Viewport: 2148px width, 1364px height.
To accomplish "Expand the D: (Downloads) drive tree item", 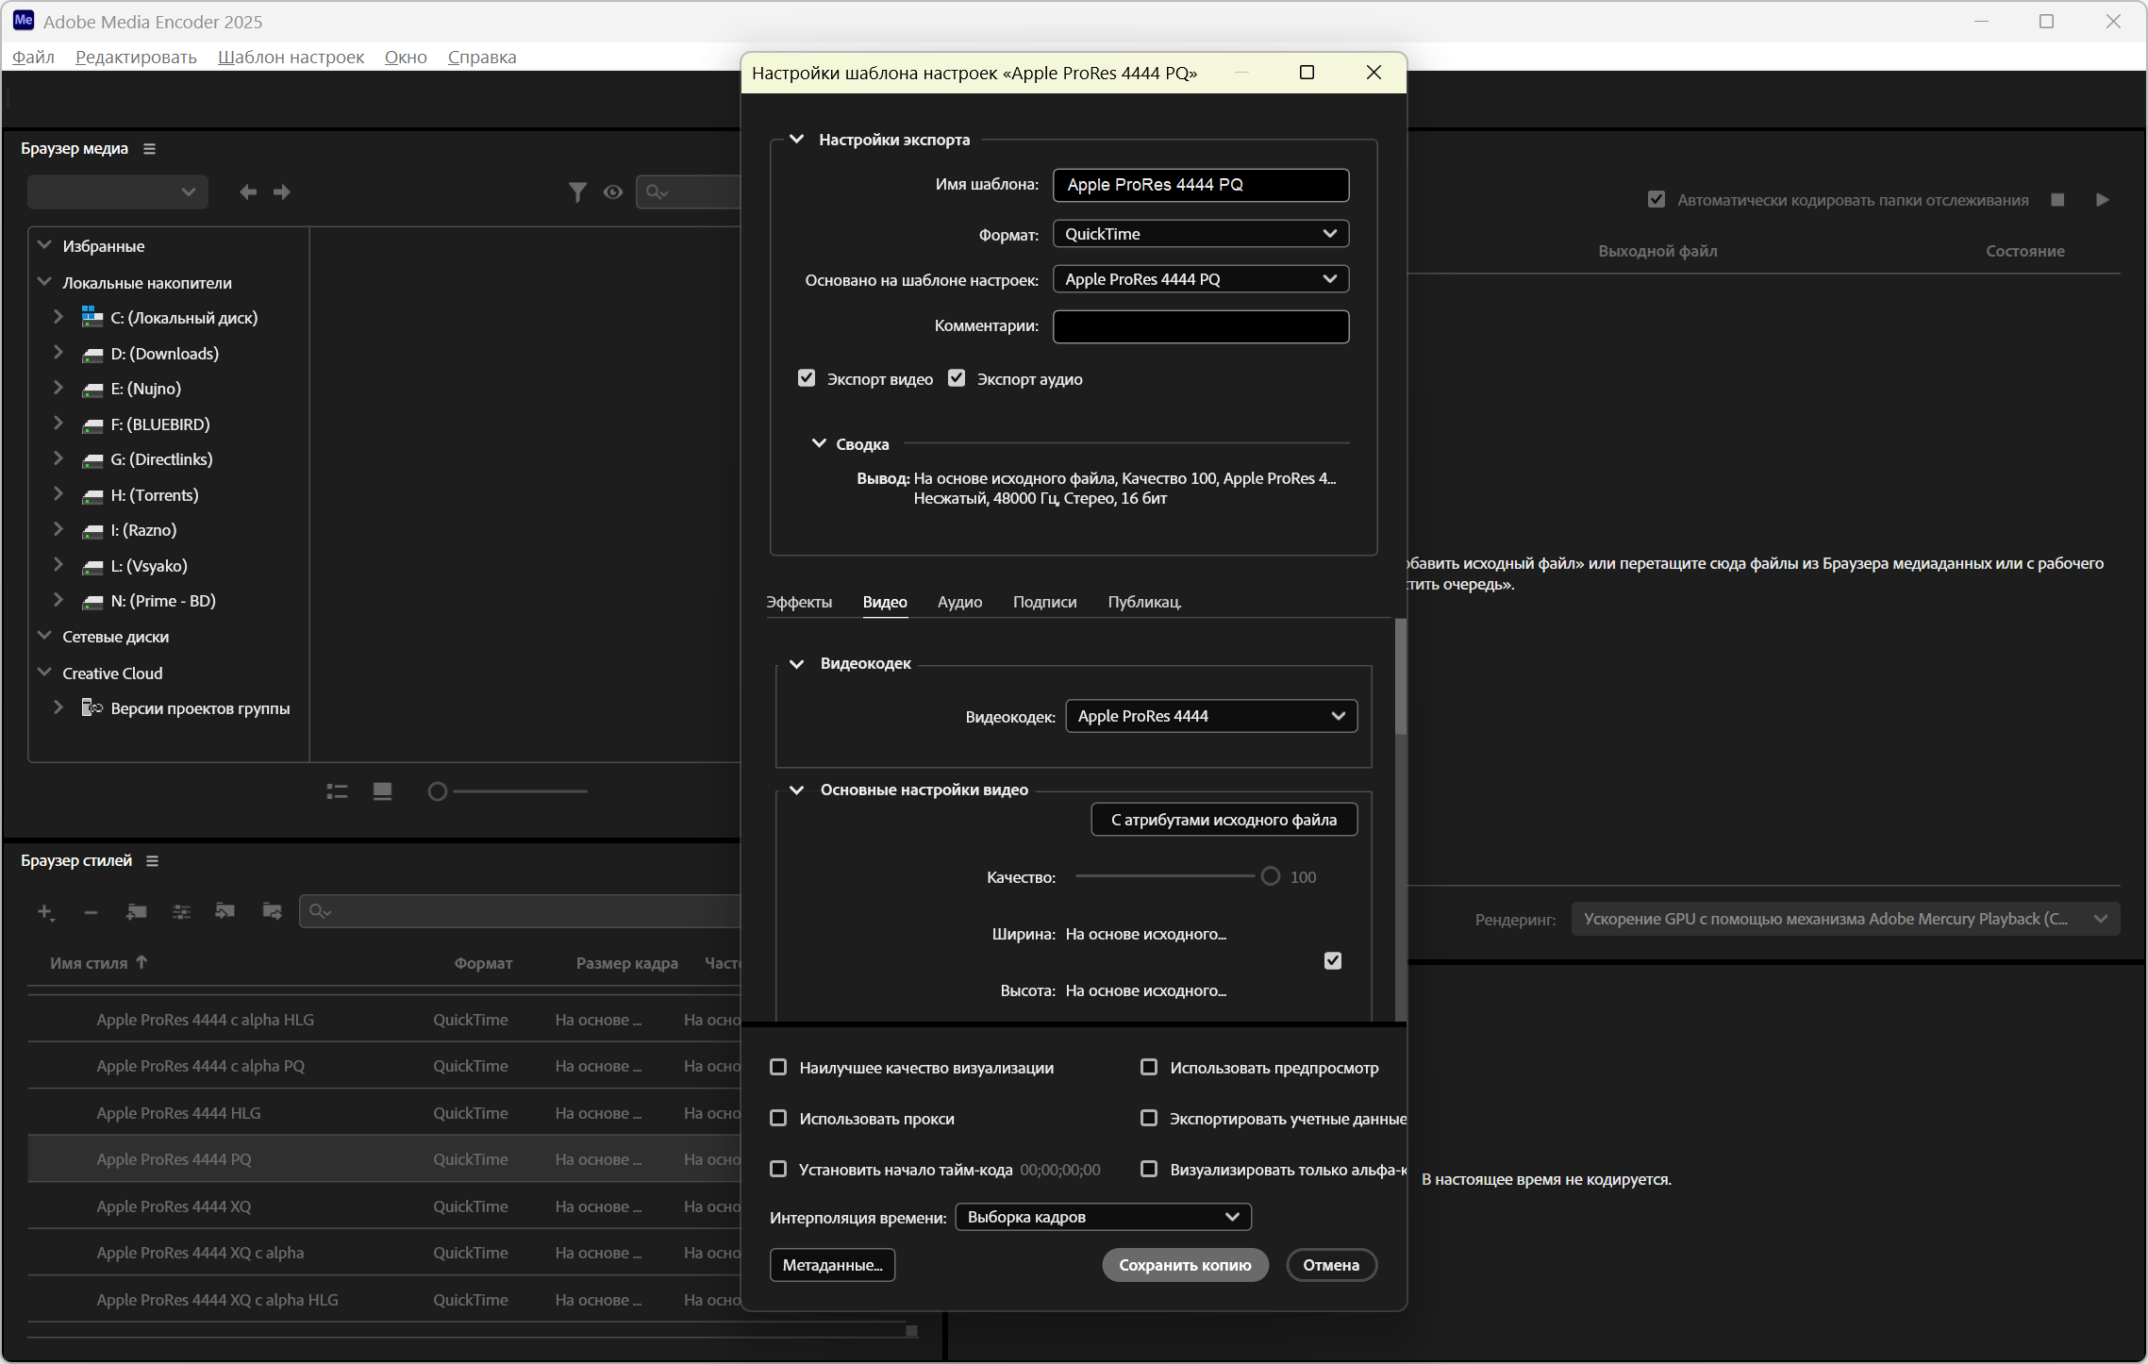I will pos(58,353).
